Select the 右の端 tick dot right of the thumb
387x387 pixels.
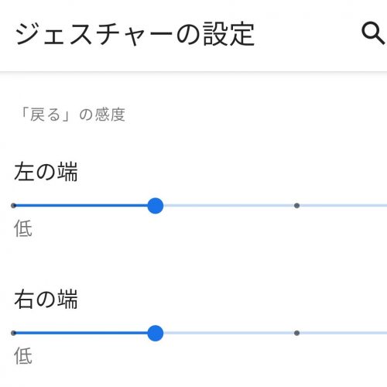tap(296, 333)
